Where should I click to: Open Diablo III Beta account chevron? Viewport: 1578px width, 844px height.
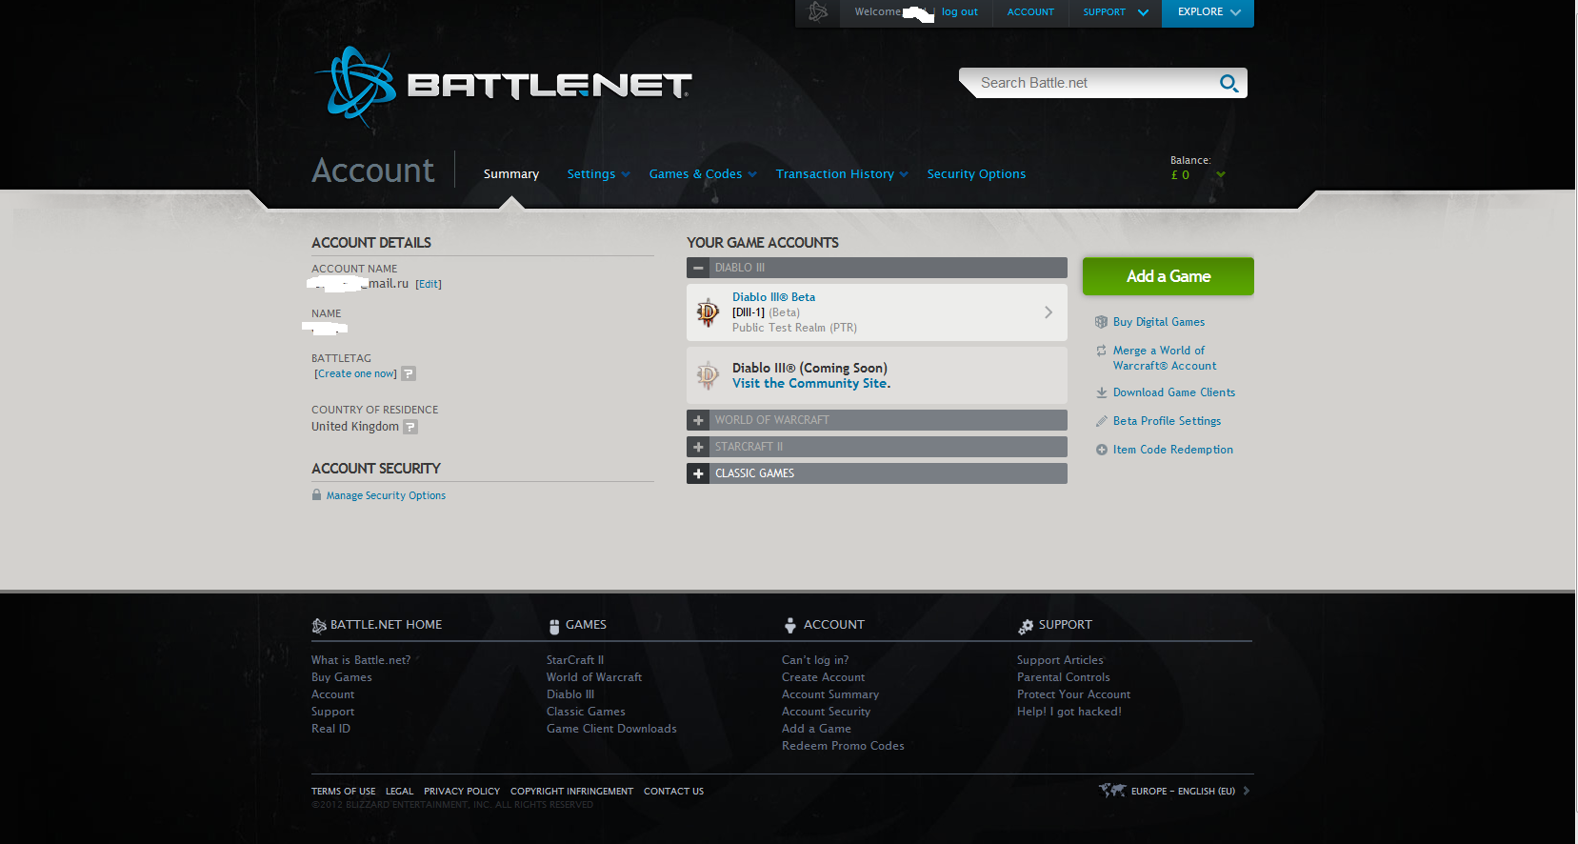[x=1049, y=312]
